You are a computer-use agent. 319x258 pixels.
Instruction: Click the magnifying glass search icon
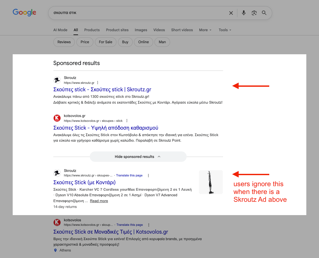[264, 13]
